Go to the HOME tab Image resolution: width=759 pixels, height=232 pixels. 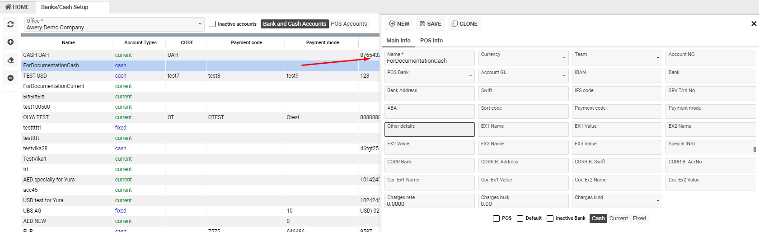point(17,7)
